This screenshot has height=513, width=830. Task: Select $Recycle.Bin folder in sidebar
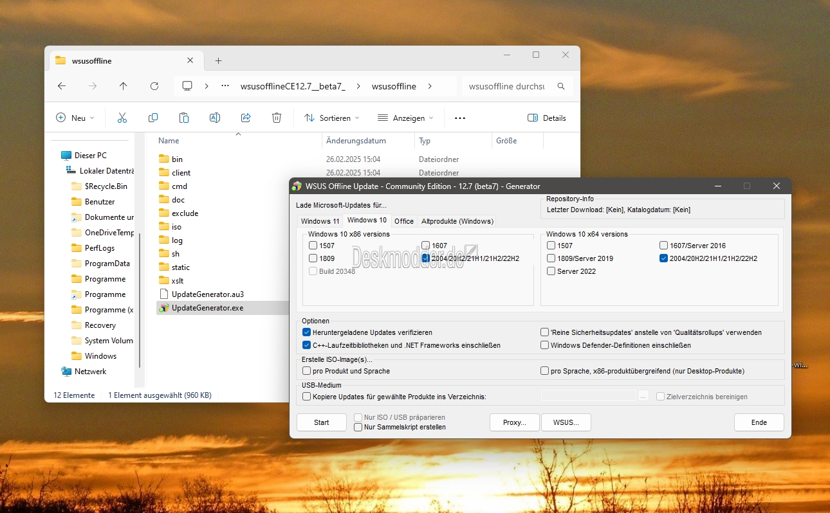pyautogui.click(x=106, y=186)
